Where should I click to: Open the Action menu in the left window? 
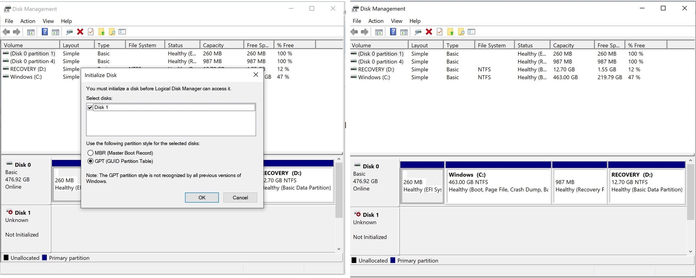28,21
